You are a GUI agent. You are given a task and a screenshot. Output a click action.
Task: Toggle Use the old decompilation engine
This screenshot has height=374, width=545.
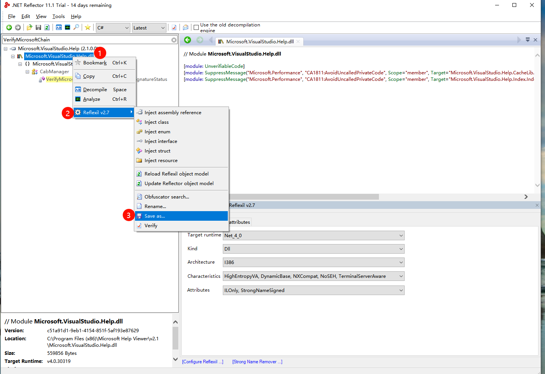click(196, 28)
